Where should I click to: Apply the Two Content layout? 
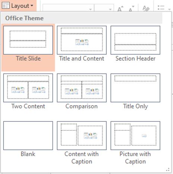[28, 88]
